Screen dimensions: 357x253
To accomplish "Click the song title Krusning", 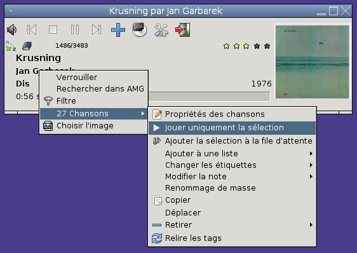I will [x=38, y=58].
